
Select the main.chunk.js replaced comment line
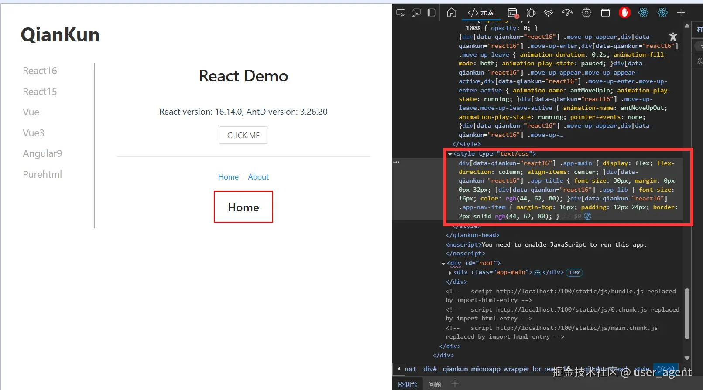point(552,332)
